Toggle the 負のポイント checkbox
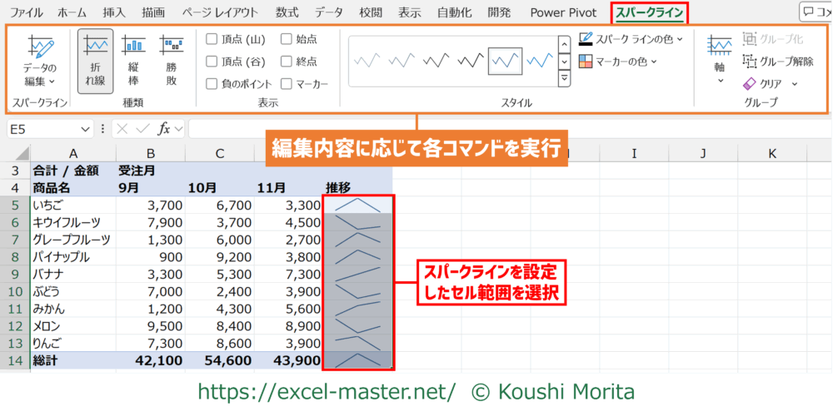Screen dimensions: 833x406 [x=212, y=84]
